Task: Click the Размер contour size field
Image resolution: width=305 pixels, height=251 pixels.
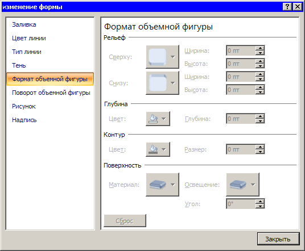Action: pyautogui.click(x=241, y=149)
